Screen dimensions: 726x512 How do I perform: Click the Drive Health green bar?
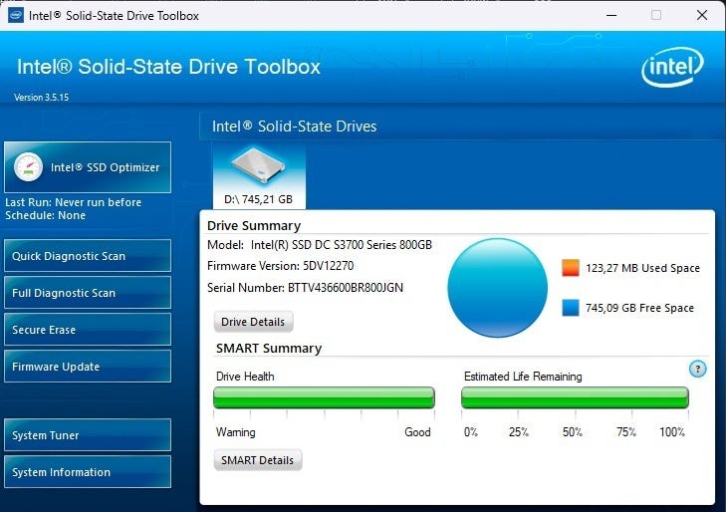[x=324, y=397]
